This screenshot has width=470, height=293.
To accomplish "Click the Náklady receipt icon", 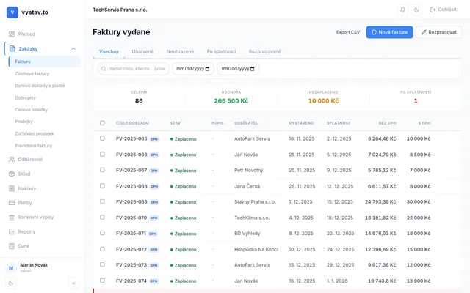I will [12, 188].
